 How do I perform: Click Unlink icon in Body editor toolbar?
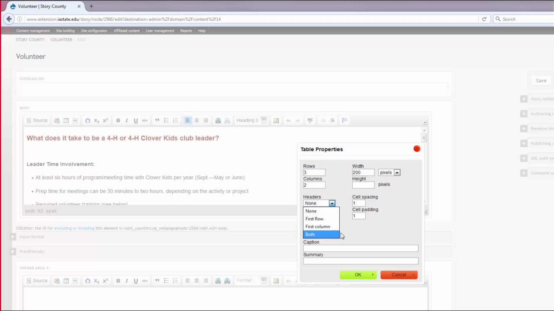(227, 121)
